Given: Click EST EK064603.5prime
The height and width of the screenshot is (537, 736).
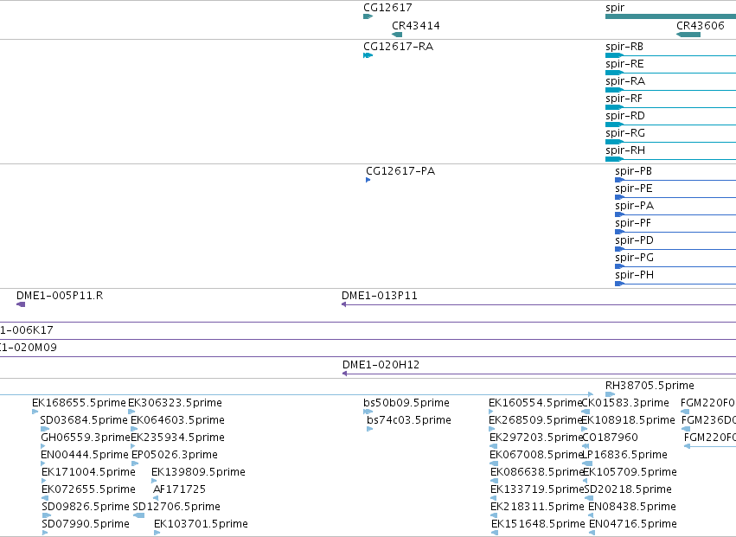Looking at the screenshot, I should [x=177, y=420].
